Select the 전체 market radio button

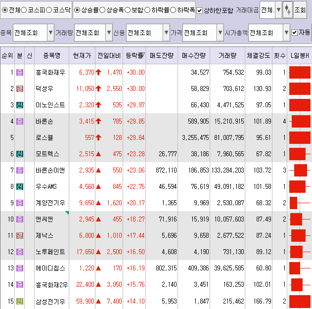click(x=5, y=10)
